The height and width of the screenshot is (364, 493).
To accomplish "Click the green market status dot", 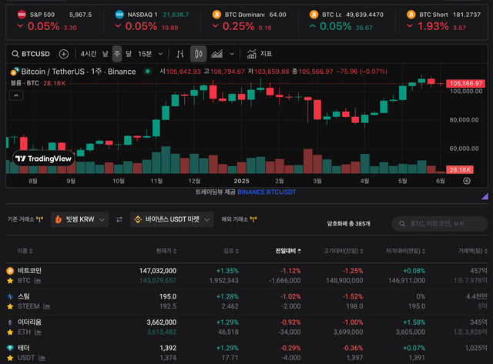I will (x=147, y=72).
